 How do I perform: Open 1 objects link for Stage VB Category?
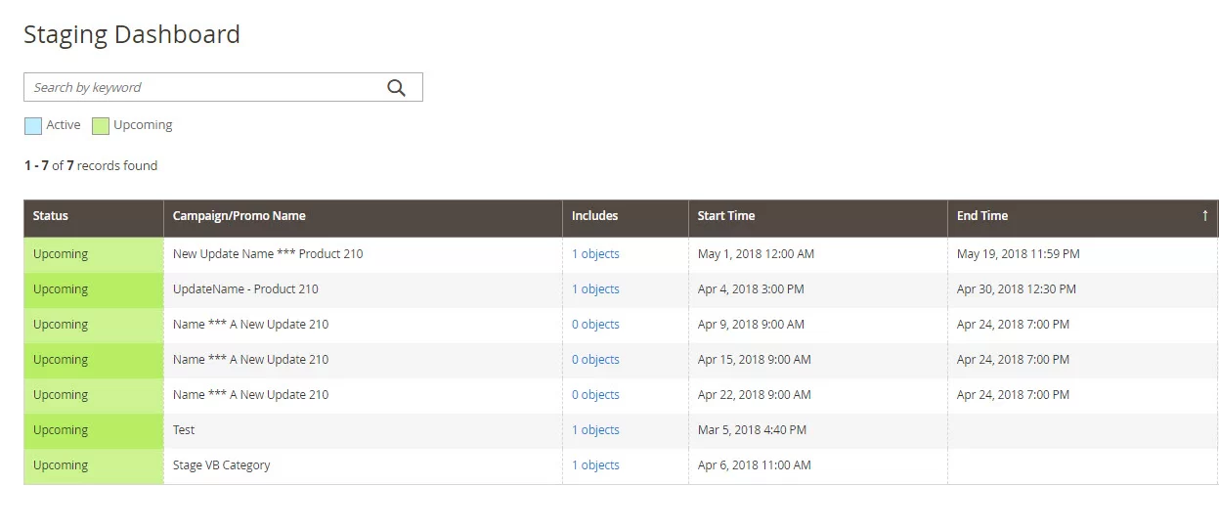point(595,465)
